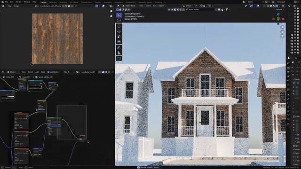Toggle viewport overlays button in header
Screen dimensions: 301x169
[258, 6]
